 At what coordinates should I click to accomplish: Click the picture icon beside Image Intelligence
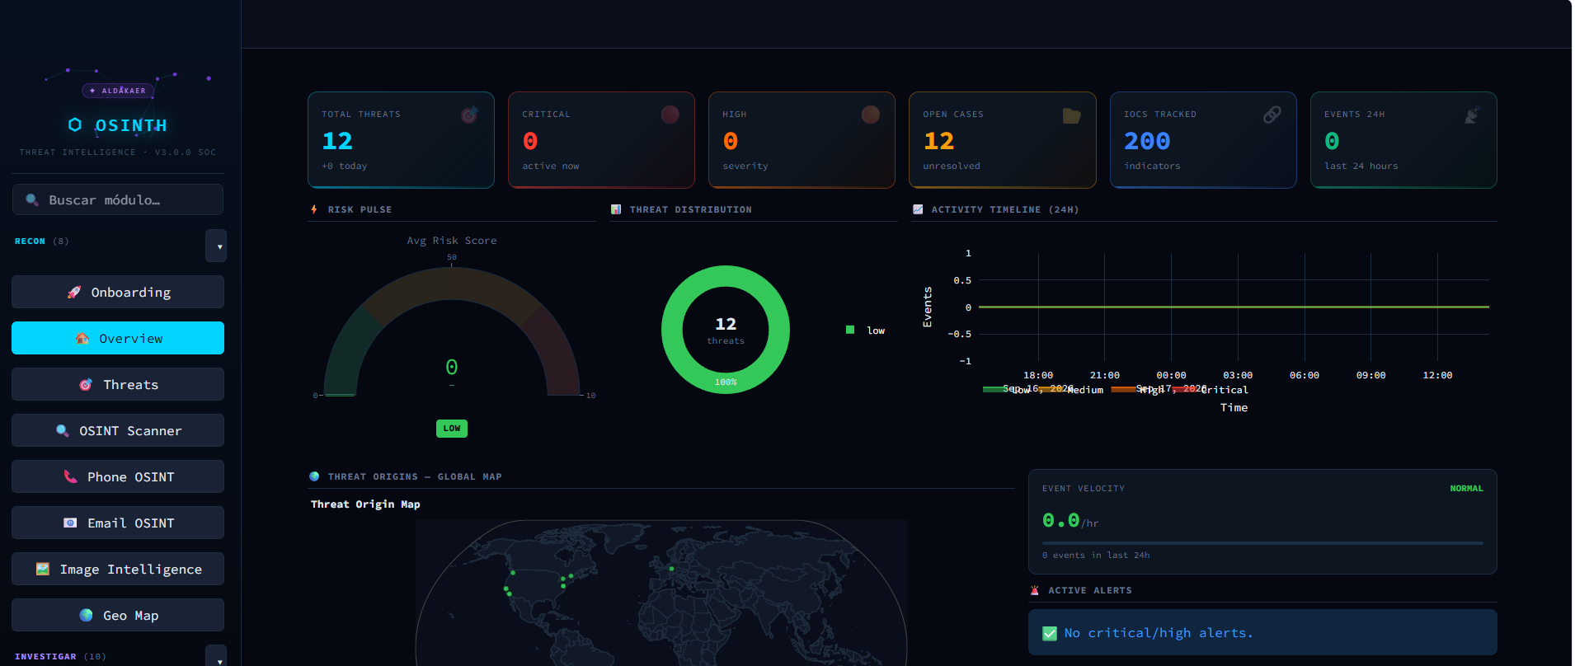click(x=43, y=570)
